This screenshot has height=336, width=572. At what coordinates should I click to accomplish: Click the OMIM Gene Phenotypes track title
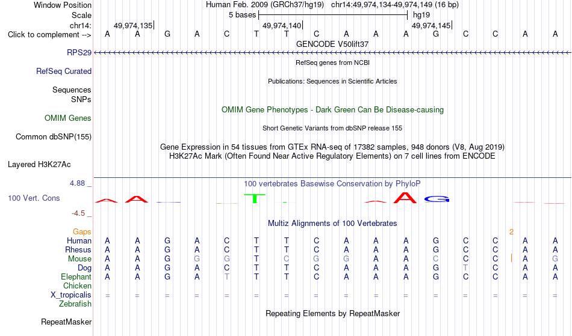coord(332,110)
